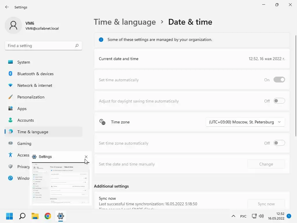Open the Windows Start button
The height and width of the screenshot is (223, 297).
9,216
